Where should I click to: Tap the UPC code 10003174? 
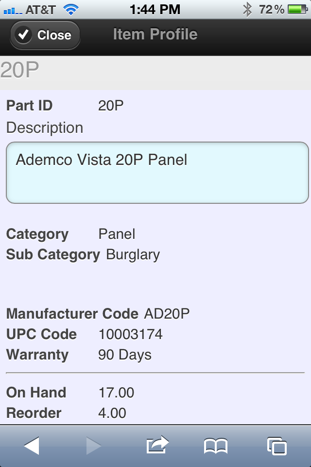click(131, 334)
